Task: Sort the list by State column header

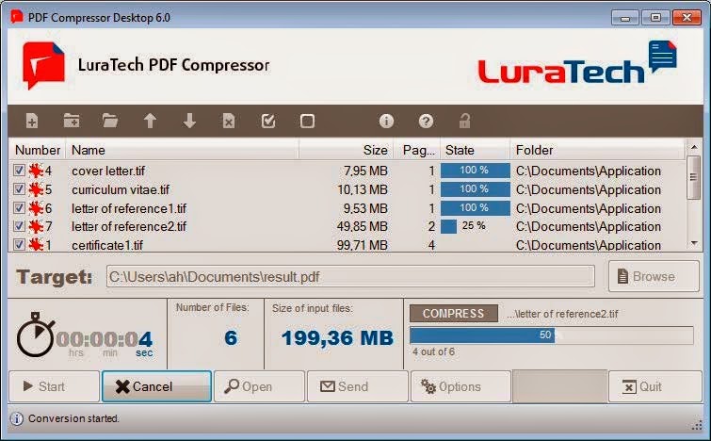Action: (x=476, y=150)
